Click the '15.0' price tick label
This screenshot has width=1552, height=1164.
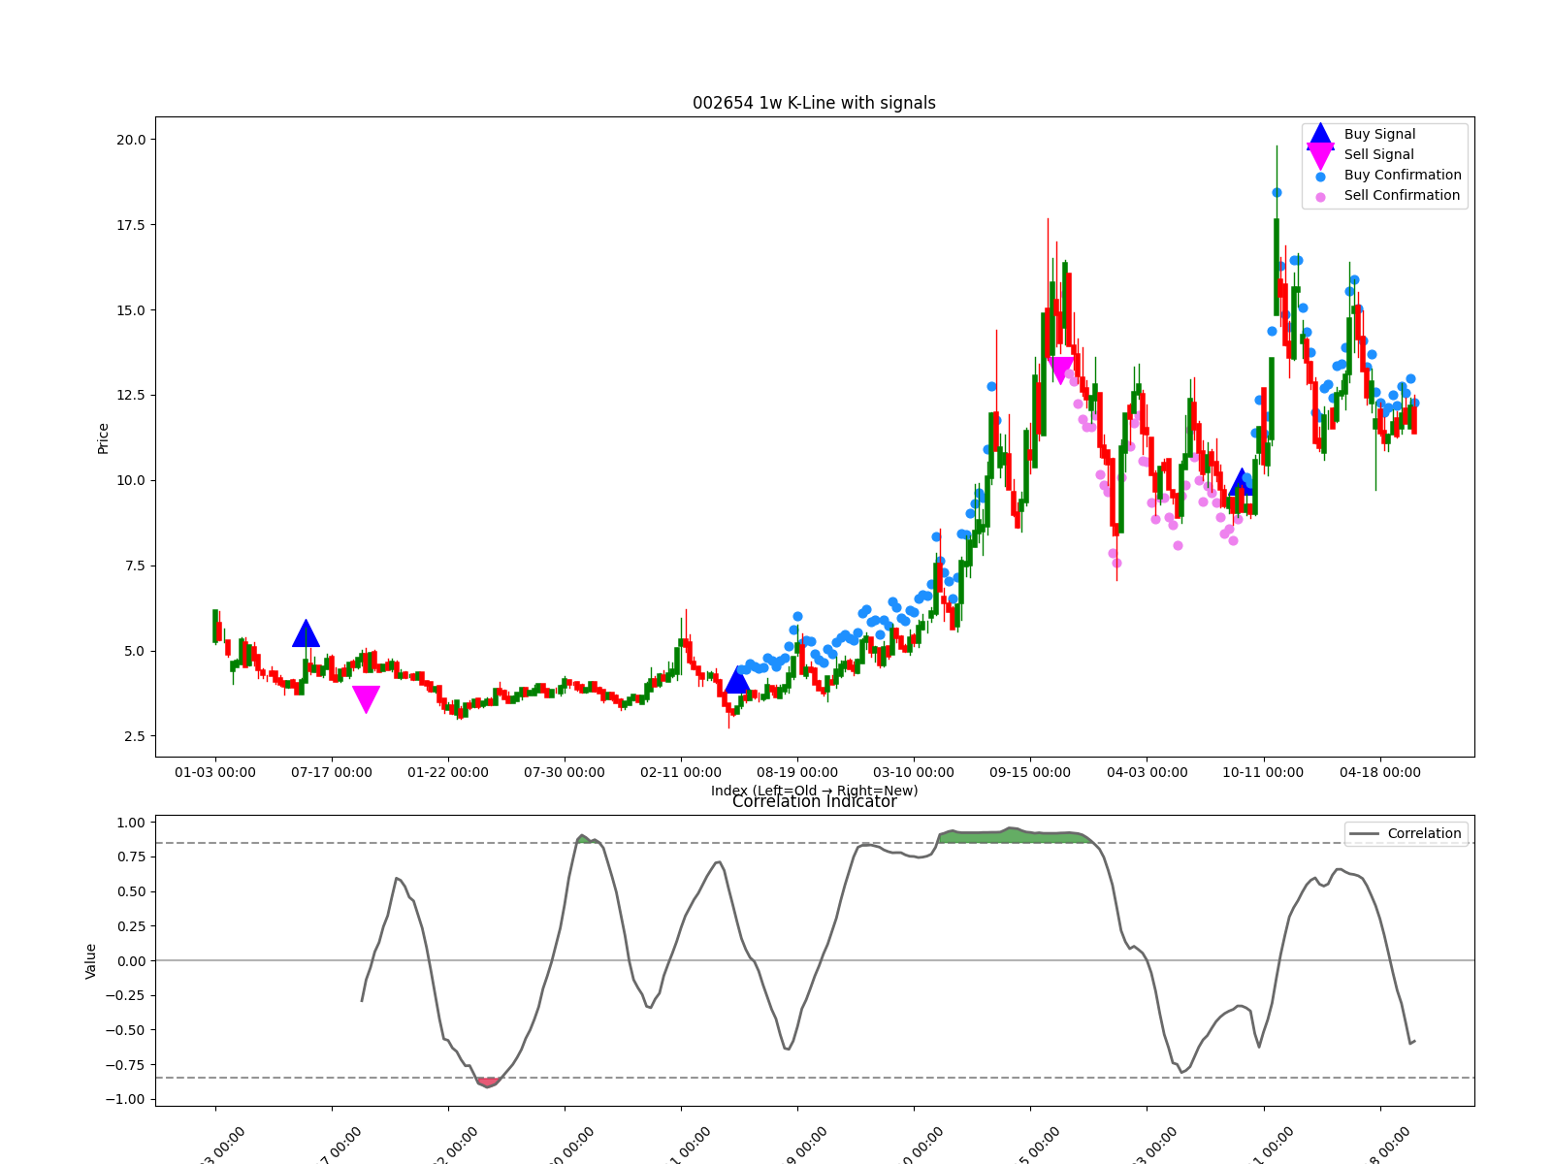pos(131,310)
